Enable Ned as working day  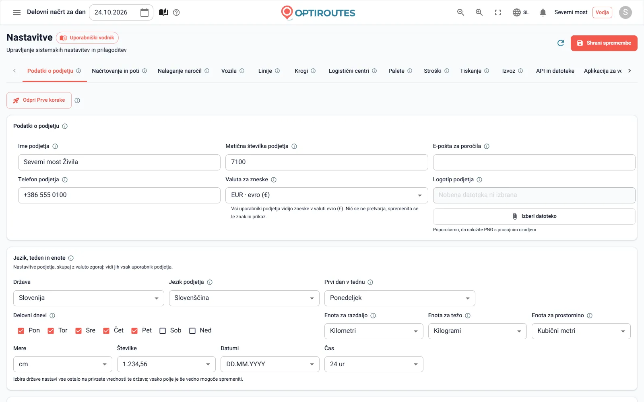192,331
